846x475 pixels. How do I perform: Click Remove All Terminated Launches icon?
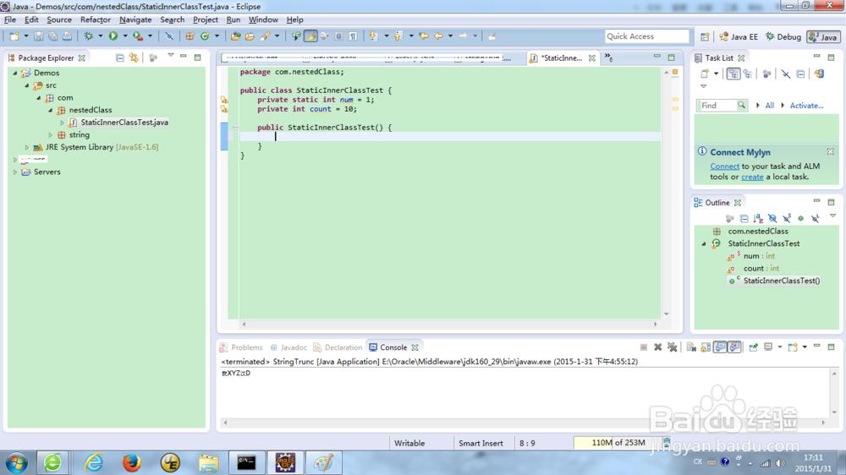pos(673,347)
